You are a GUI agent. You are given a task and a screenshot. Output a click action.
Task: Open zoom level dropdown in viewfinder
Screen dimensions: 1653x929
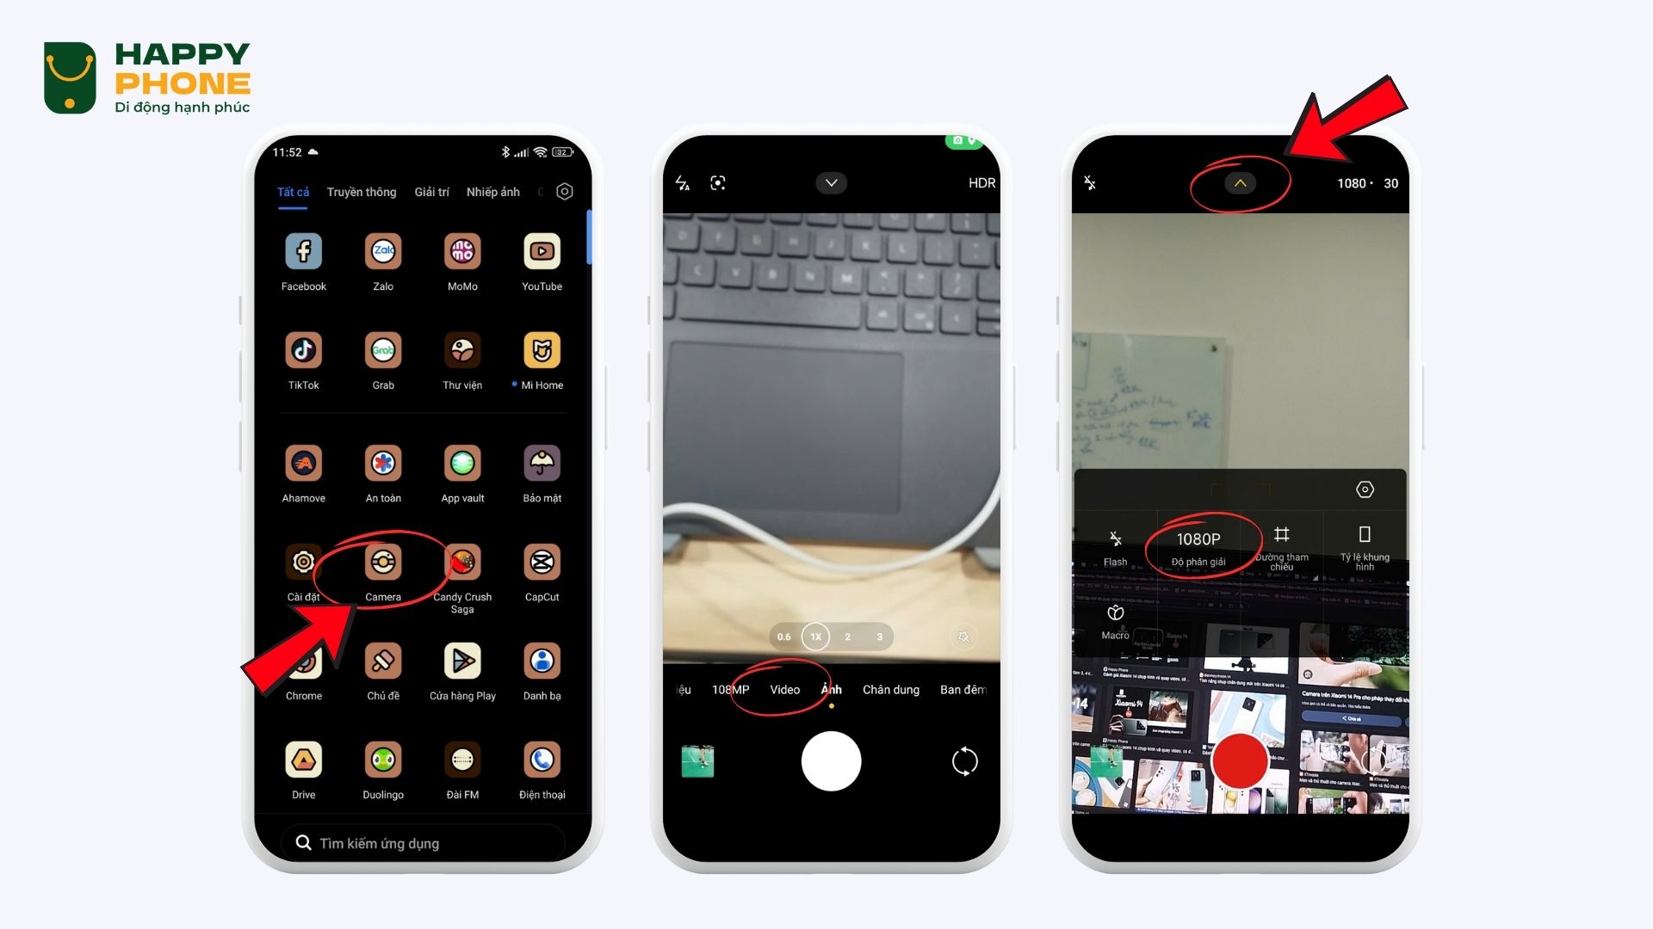point(815,637)
